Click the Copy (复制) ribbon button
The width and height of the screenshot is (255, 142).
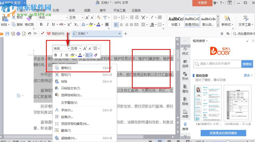pos(17,24)
